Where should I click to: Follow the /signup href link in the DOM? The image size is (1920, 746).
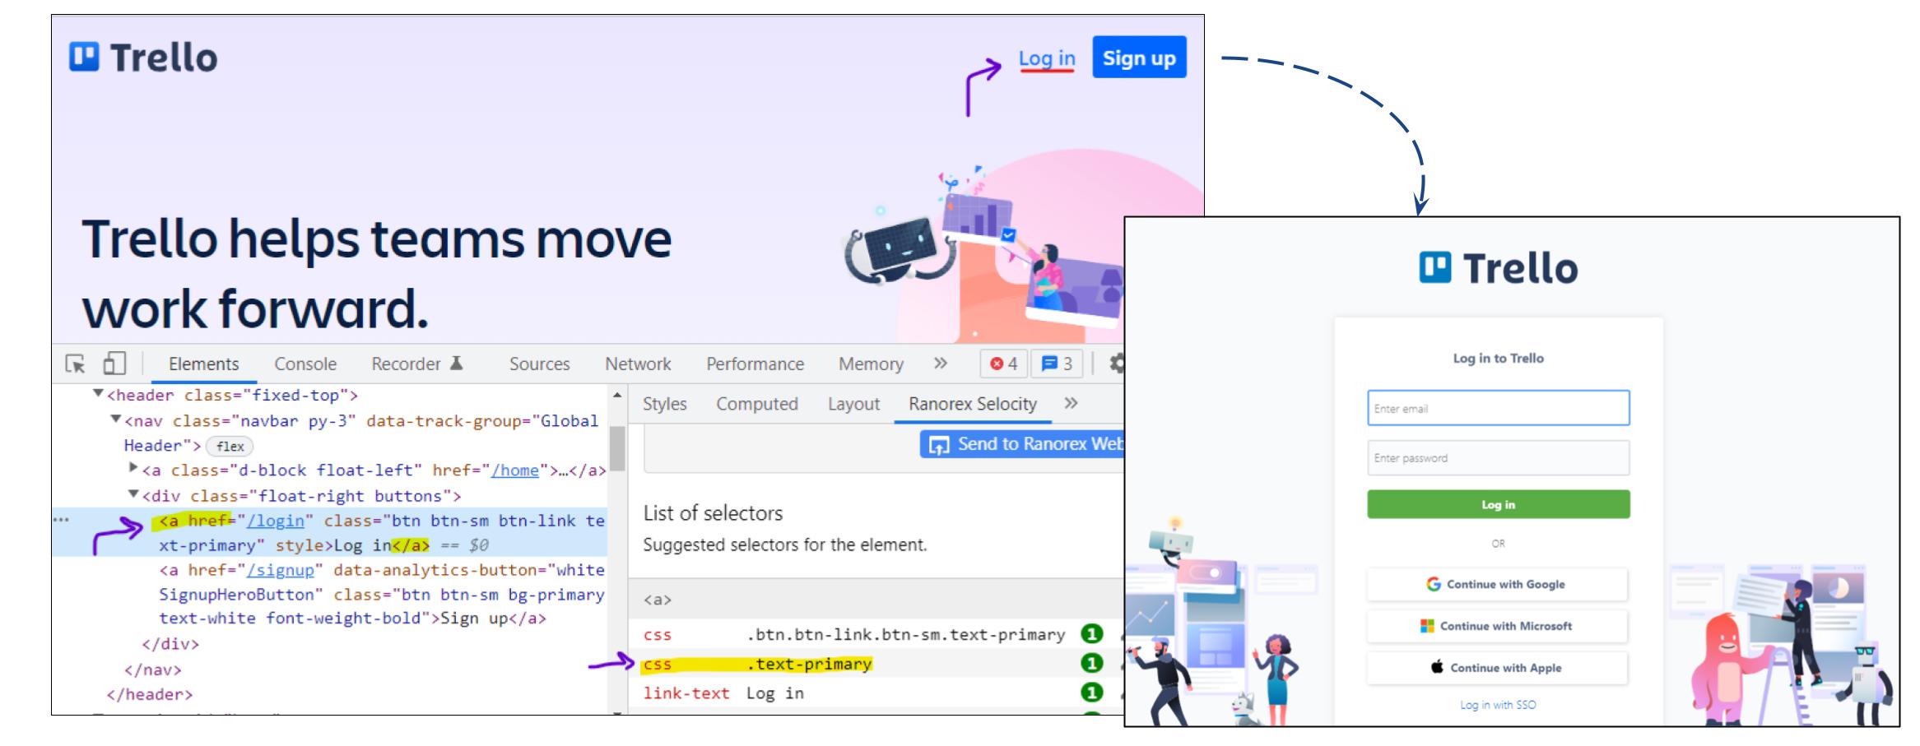281,570
